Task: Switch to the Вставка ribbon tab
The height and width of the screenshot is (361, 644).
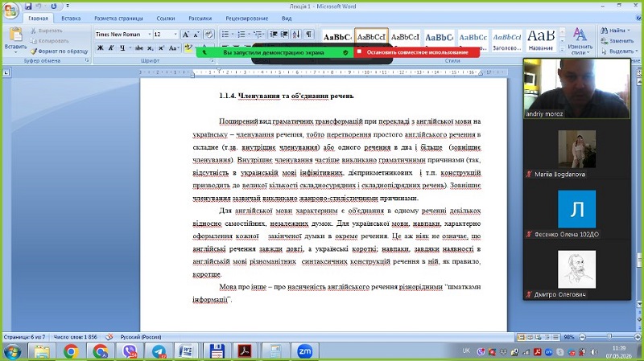Action: coord(71,18)
